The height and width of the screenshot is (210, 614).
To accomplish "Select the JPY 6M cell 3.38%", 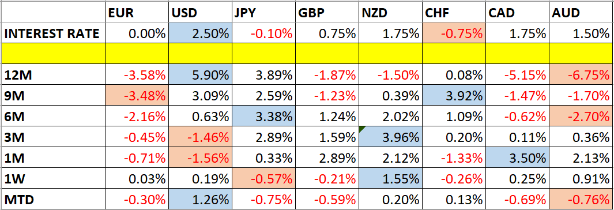I will click(x=263, y=115).
